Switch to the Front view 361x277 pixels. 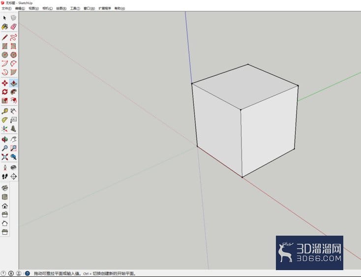coord(4,206)
